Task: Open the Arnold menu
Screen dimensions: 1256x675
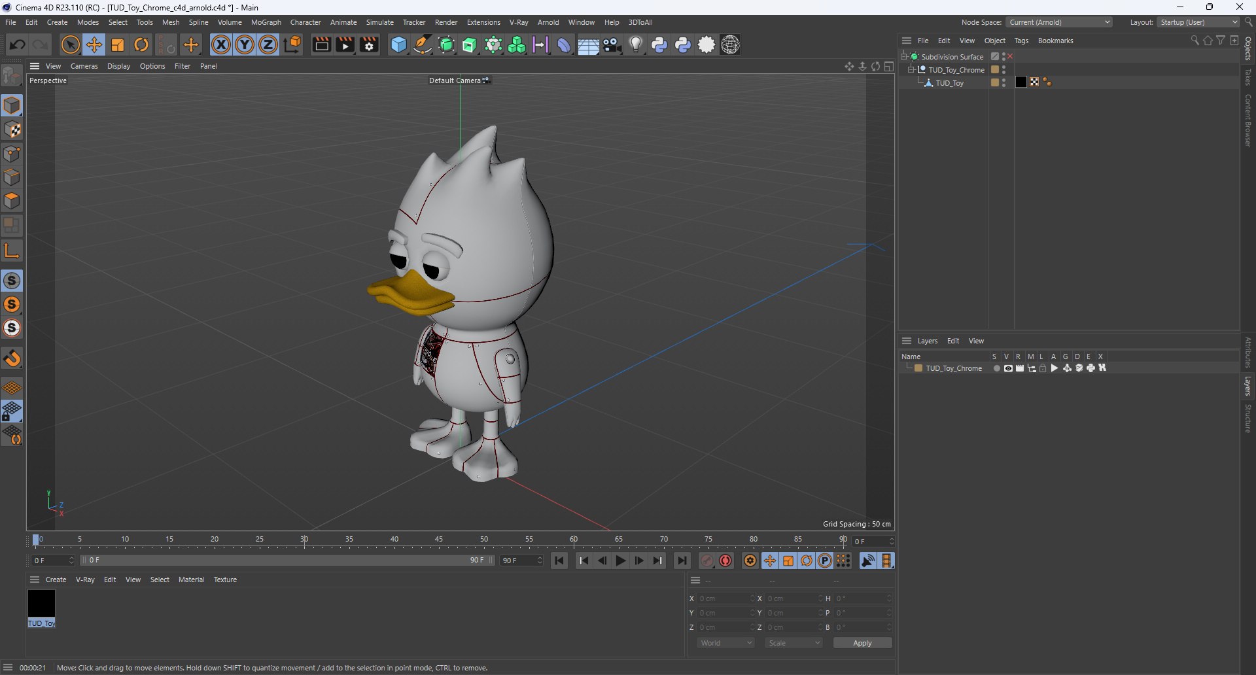Action: tap(548, 22)
